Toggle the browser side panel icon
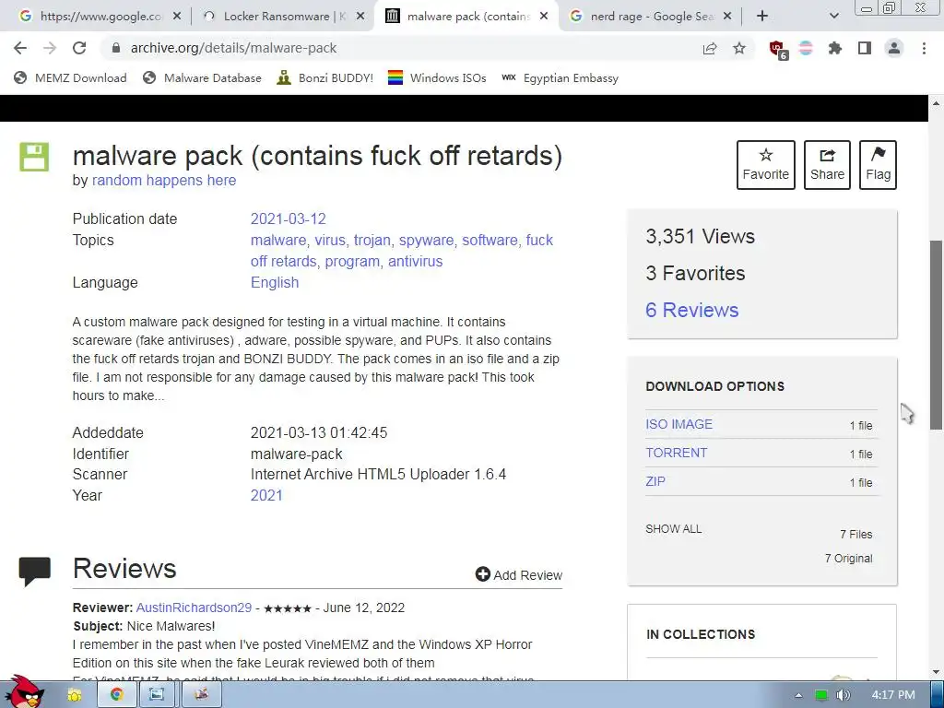Screen dimensions: 944x708 coord(865,48)
